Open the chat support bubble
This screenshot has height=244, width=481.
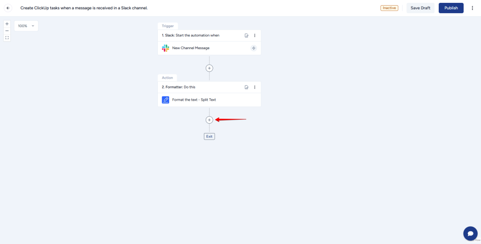[470, 233]
